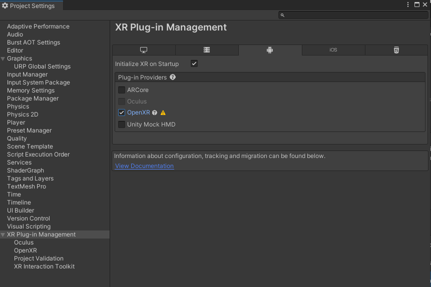This screenshot has height=287, width=431.
Task: Select the Android platform tab
Action: point(270,50)
